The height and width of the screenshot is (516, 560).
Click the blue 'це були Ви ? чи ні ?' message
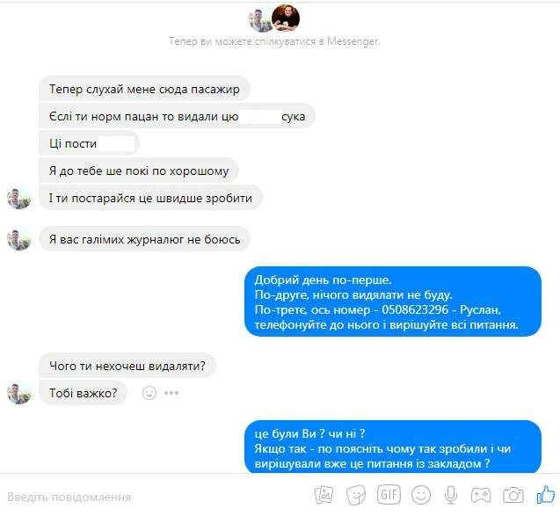tap(393, 447)
